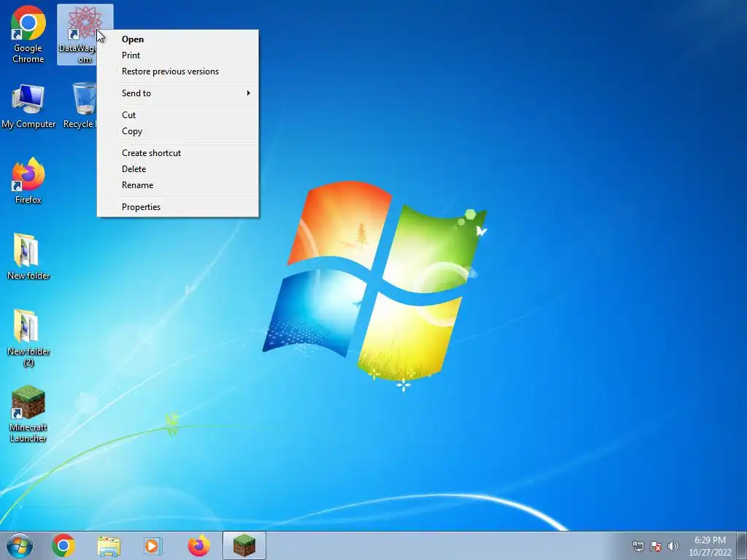Launch Firefox from the taskbar
The image size is (747, 560).
(198, 545)
